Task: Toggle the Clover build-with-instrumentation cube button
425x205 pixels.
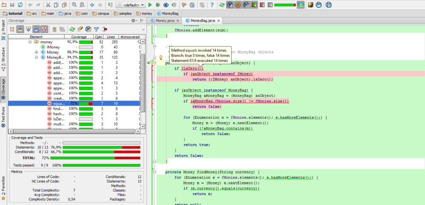Action: (230, 5)
